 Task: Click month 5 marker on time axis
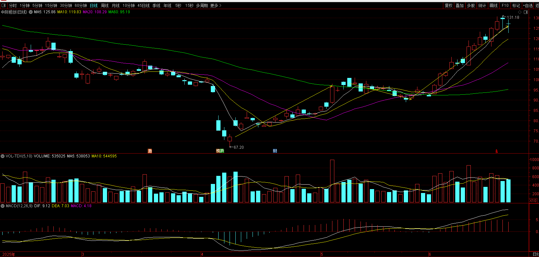click(x=322, y=254)
